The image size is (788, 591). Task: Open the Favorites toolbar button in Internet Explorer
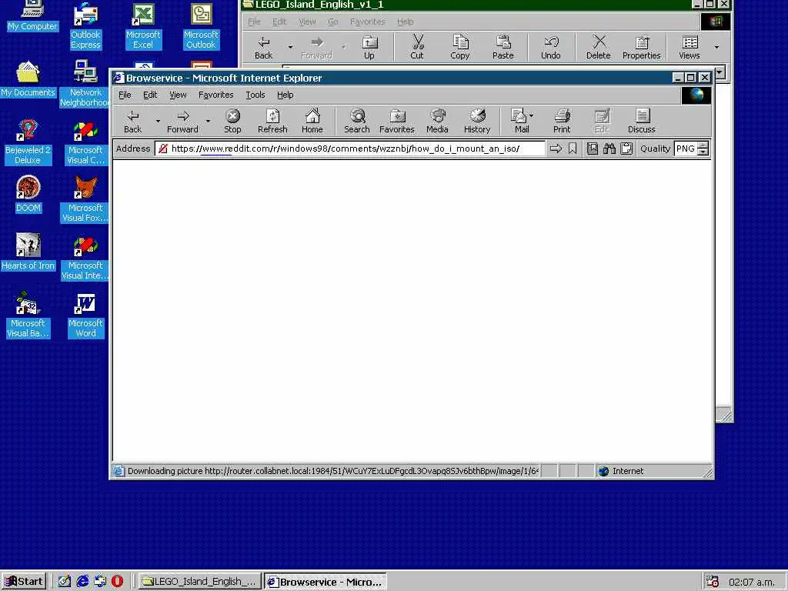click(x=397, y=122)
